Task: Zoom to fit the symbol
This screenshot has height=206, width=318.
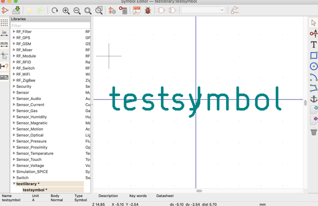Action: point(88,11)
